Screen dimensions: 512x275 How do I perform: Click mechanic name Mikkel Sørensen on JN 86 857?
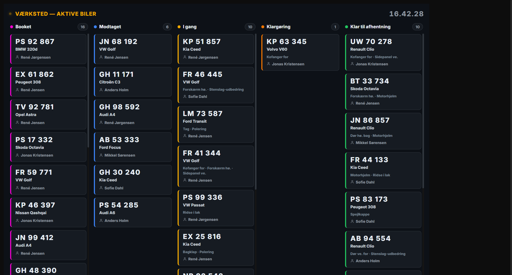(371, 143)
